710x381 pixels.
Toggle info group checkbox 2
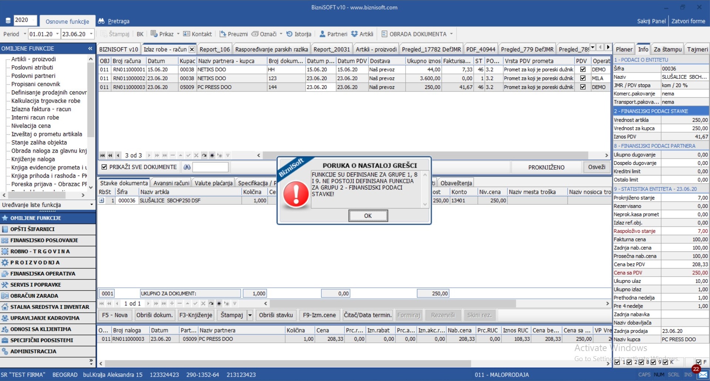coord(629,362)
